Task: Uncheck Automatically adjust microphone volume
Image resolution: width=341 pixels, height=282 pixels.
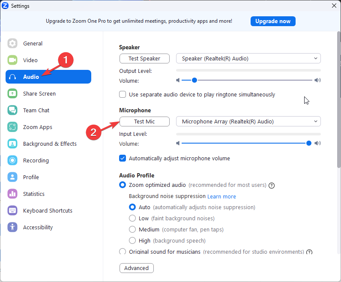Action: click(x=123, y=158)
